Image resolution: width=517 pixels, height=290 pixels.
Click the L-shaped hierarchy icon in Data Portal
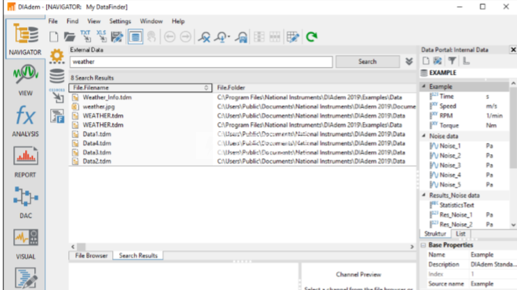coord(466,61)
